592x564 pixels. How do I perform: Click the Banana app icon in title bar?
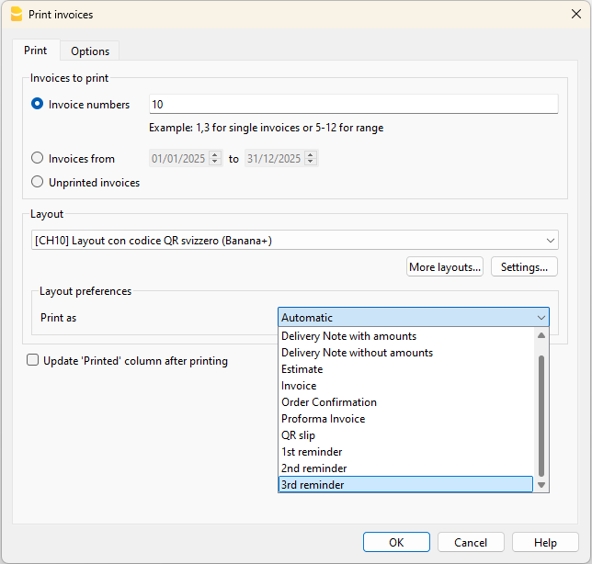pyautogui.click(x=16, y=14)
